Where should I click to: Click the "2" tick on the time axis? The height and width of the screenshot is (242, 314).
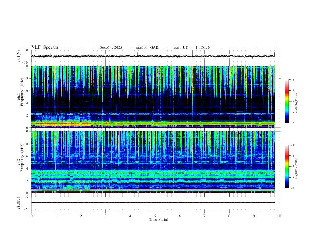81,216
